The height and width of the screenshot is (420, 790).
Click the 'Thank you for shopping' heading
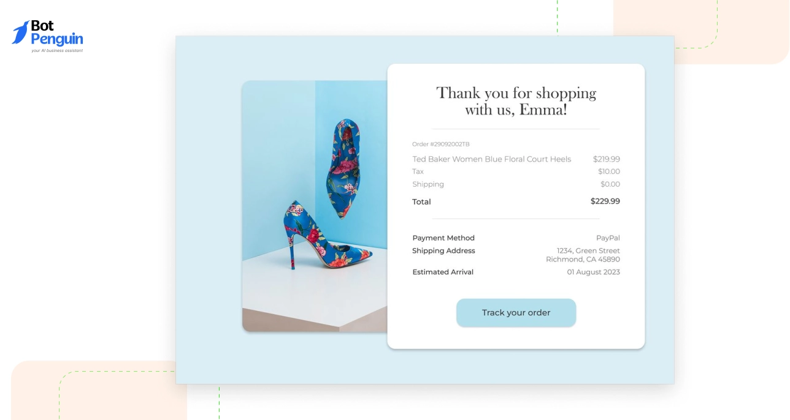click(515, 92)
